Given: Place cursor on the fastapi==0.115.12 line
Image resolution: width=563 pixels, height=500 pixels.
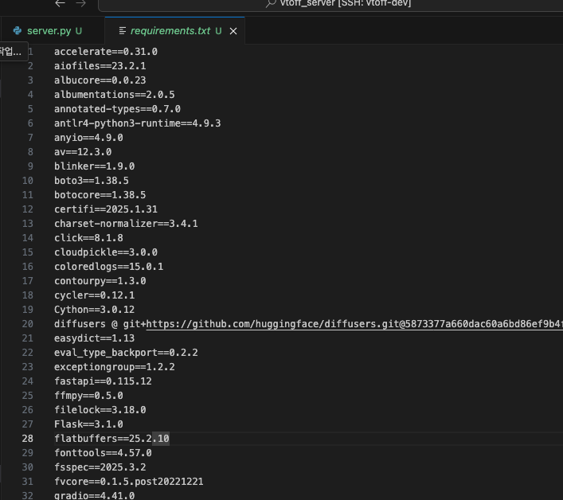Looking at the screenshot, I should (x=103, y=381).
